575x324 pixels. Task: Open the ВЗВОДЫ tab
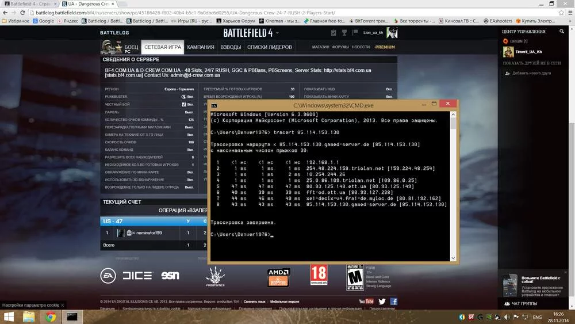pos(231,47)
